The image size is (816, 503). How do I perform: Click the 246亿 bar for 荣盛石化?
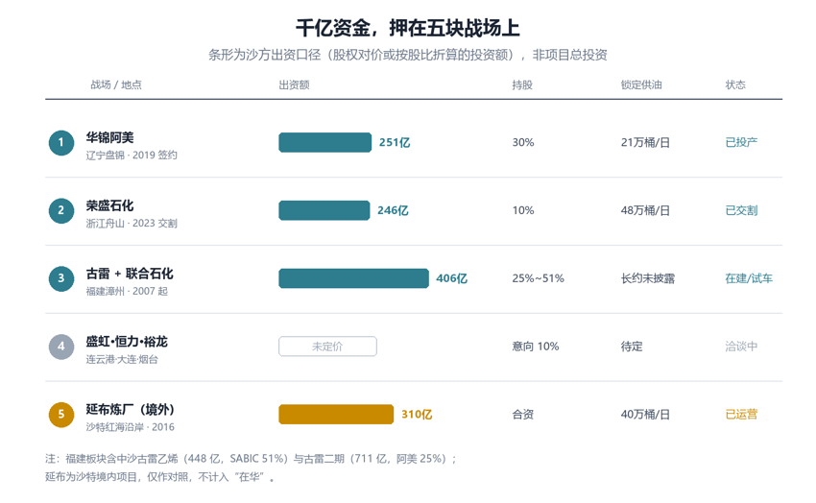tap(324, 210)
